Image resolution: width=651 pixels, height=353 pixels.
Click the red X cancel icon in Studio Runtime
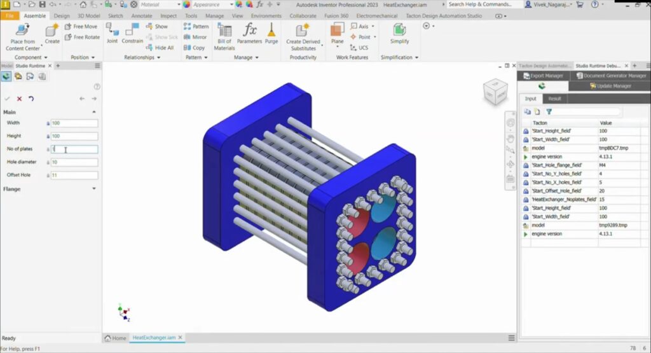pyautogui.click(x=19, y=99)
